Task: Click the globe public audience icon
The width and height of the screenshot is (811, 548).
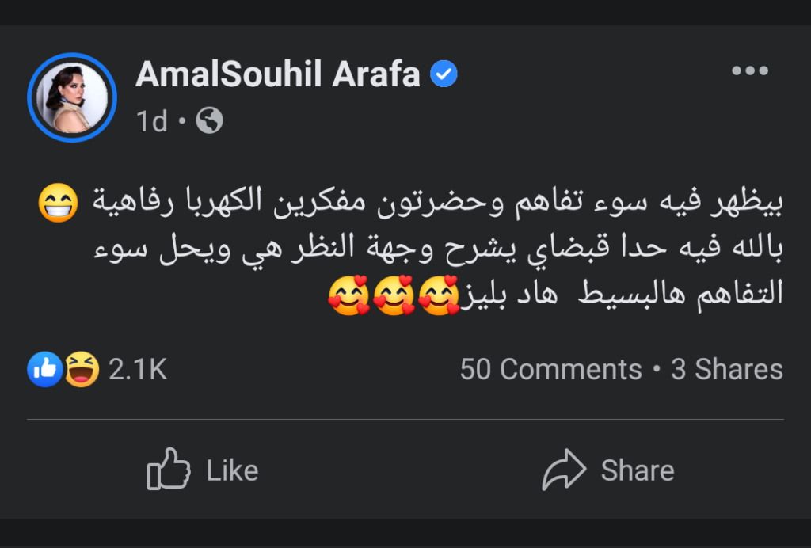Action: coord(209,120)
